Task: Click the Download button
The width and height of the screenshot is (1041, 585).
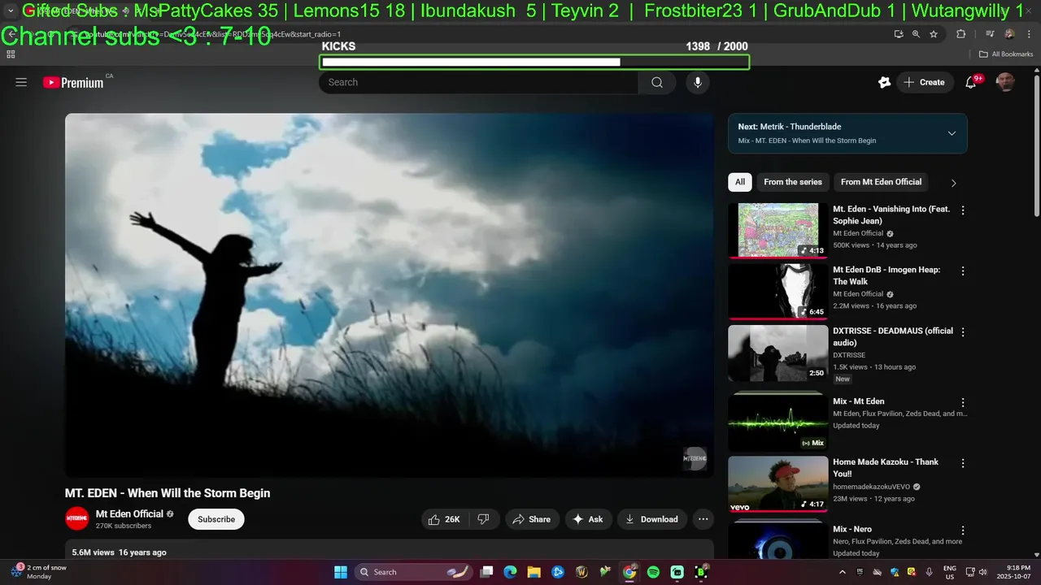Action: [x=652, y=519]
